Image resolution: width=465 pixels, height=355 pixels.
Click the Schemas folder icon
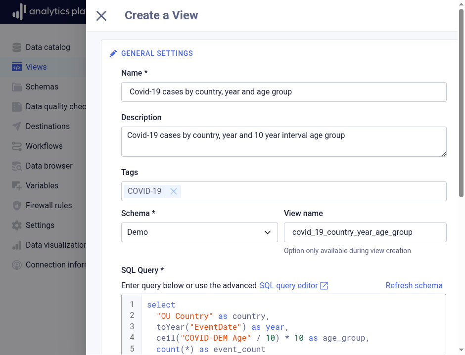(x=17, y=87)
